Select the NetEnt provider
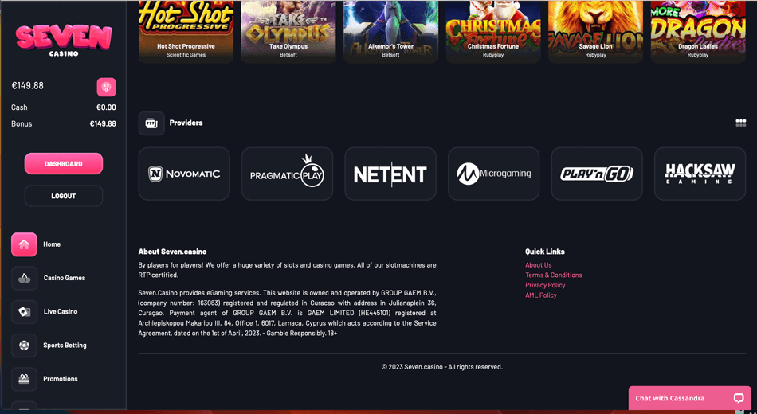The height and width of the screenshot is (414, 757). 390,174
